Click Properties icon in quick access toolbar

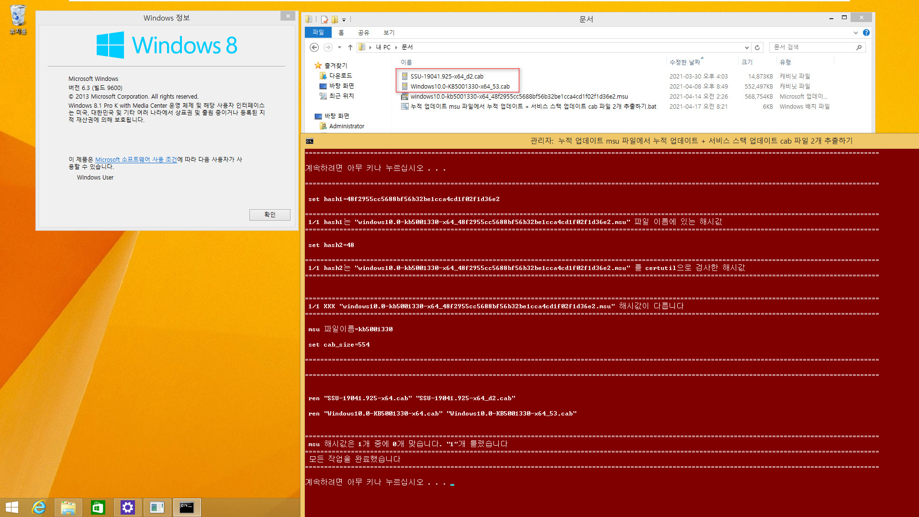coord(325,19)
